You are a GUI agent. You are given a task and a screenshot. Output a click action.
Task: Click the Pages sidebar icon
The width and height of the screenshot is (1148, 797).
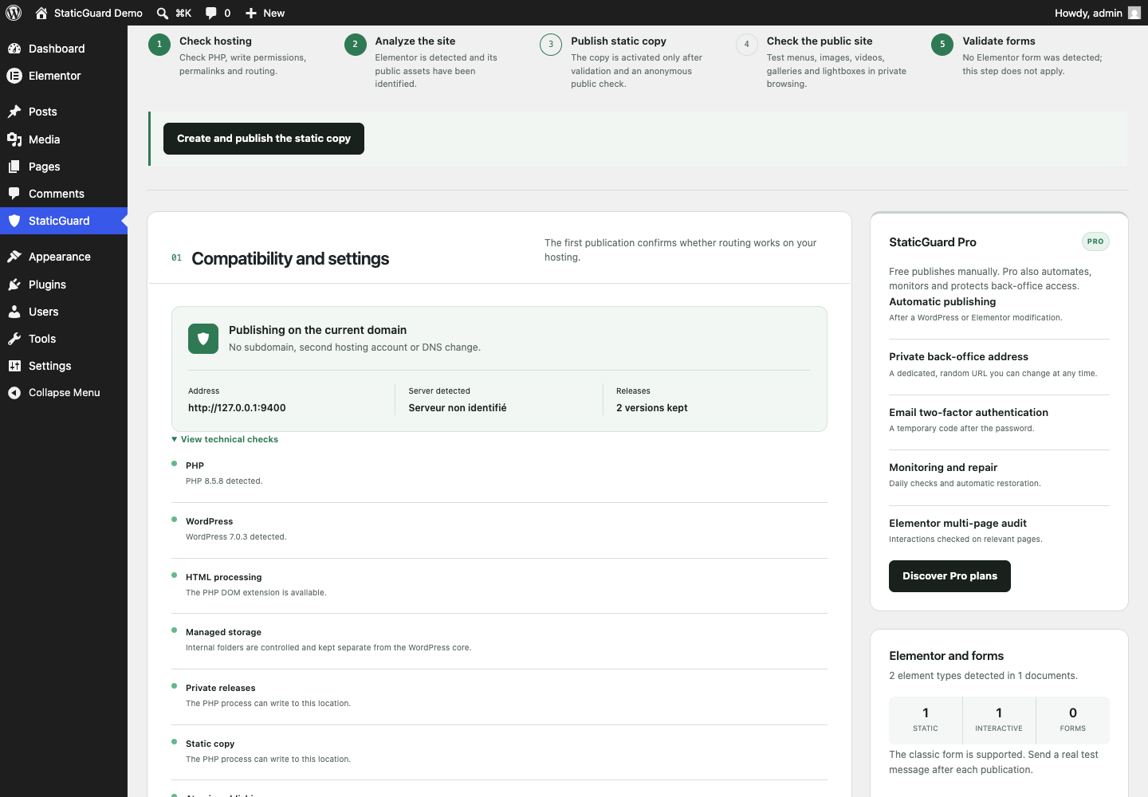click(x=14, y=167)
